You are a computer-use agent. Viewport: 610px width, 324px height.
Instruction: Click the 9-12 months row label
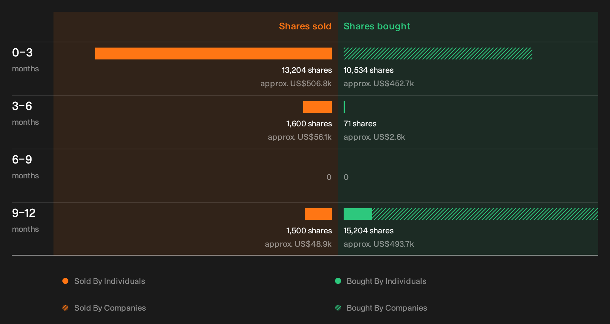[25, 220]
